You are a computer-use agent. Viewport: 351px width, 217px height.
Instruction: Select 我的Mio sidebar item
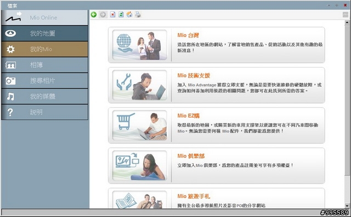click(45, 49)
